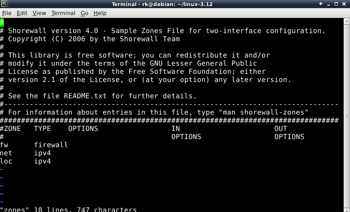The width and height of the screenshot is (350, 212).
Task: Open the Edit menu
Action: tap(22, 13)
